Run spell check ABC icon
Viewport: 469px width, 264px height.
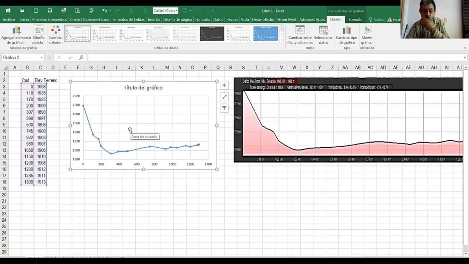click(91, 11)
